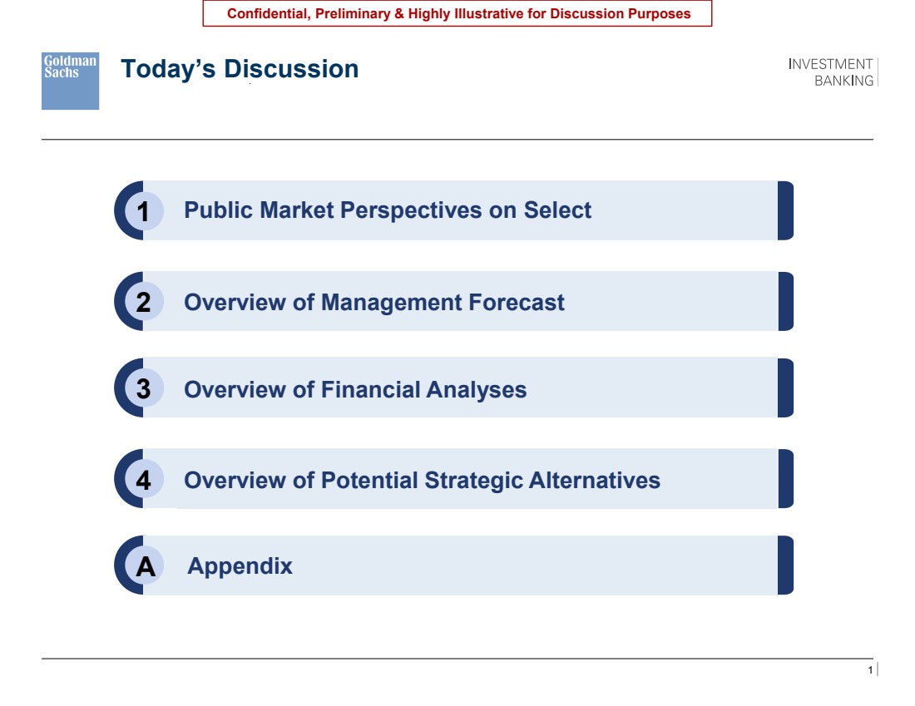Click the Goldman Sachs logo
This screenshot has height=706, width=915.
(70, 81)
